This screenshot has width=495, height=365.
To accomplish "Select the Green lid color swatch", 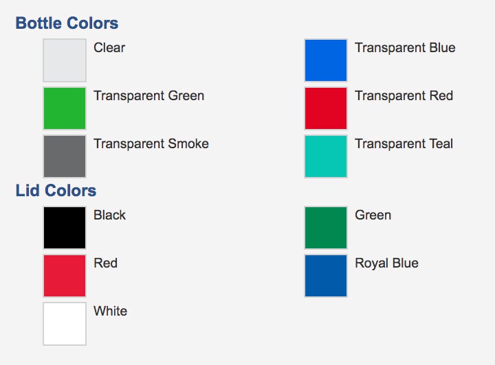I will point(326,228).
